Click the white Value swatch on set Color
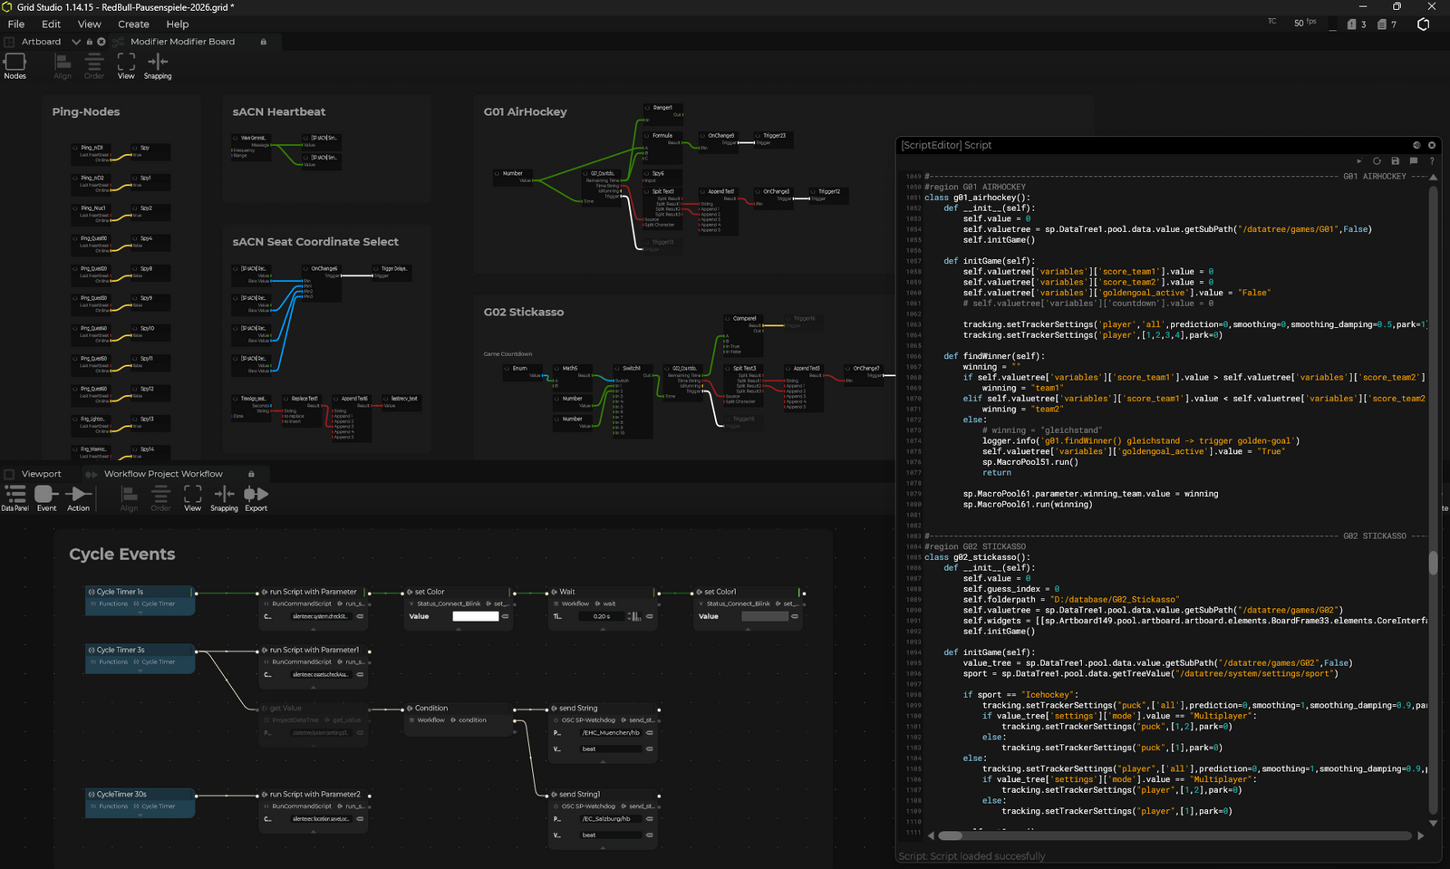The width and height of the screenshot is (1450, 869). pyautogui.click(x=476, y=616)
